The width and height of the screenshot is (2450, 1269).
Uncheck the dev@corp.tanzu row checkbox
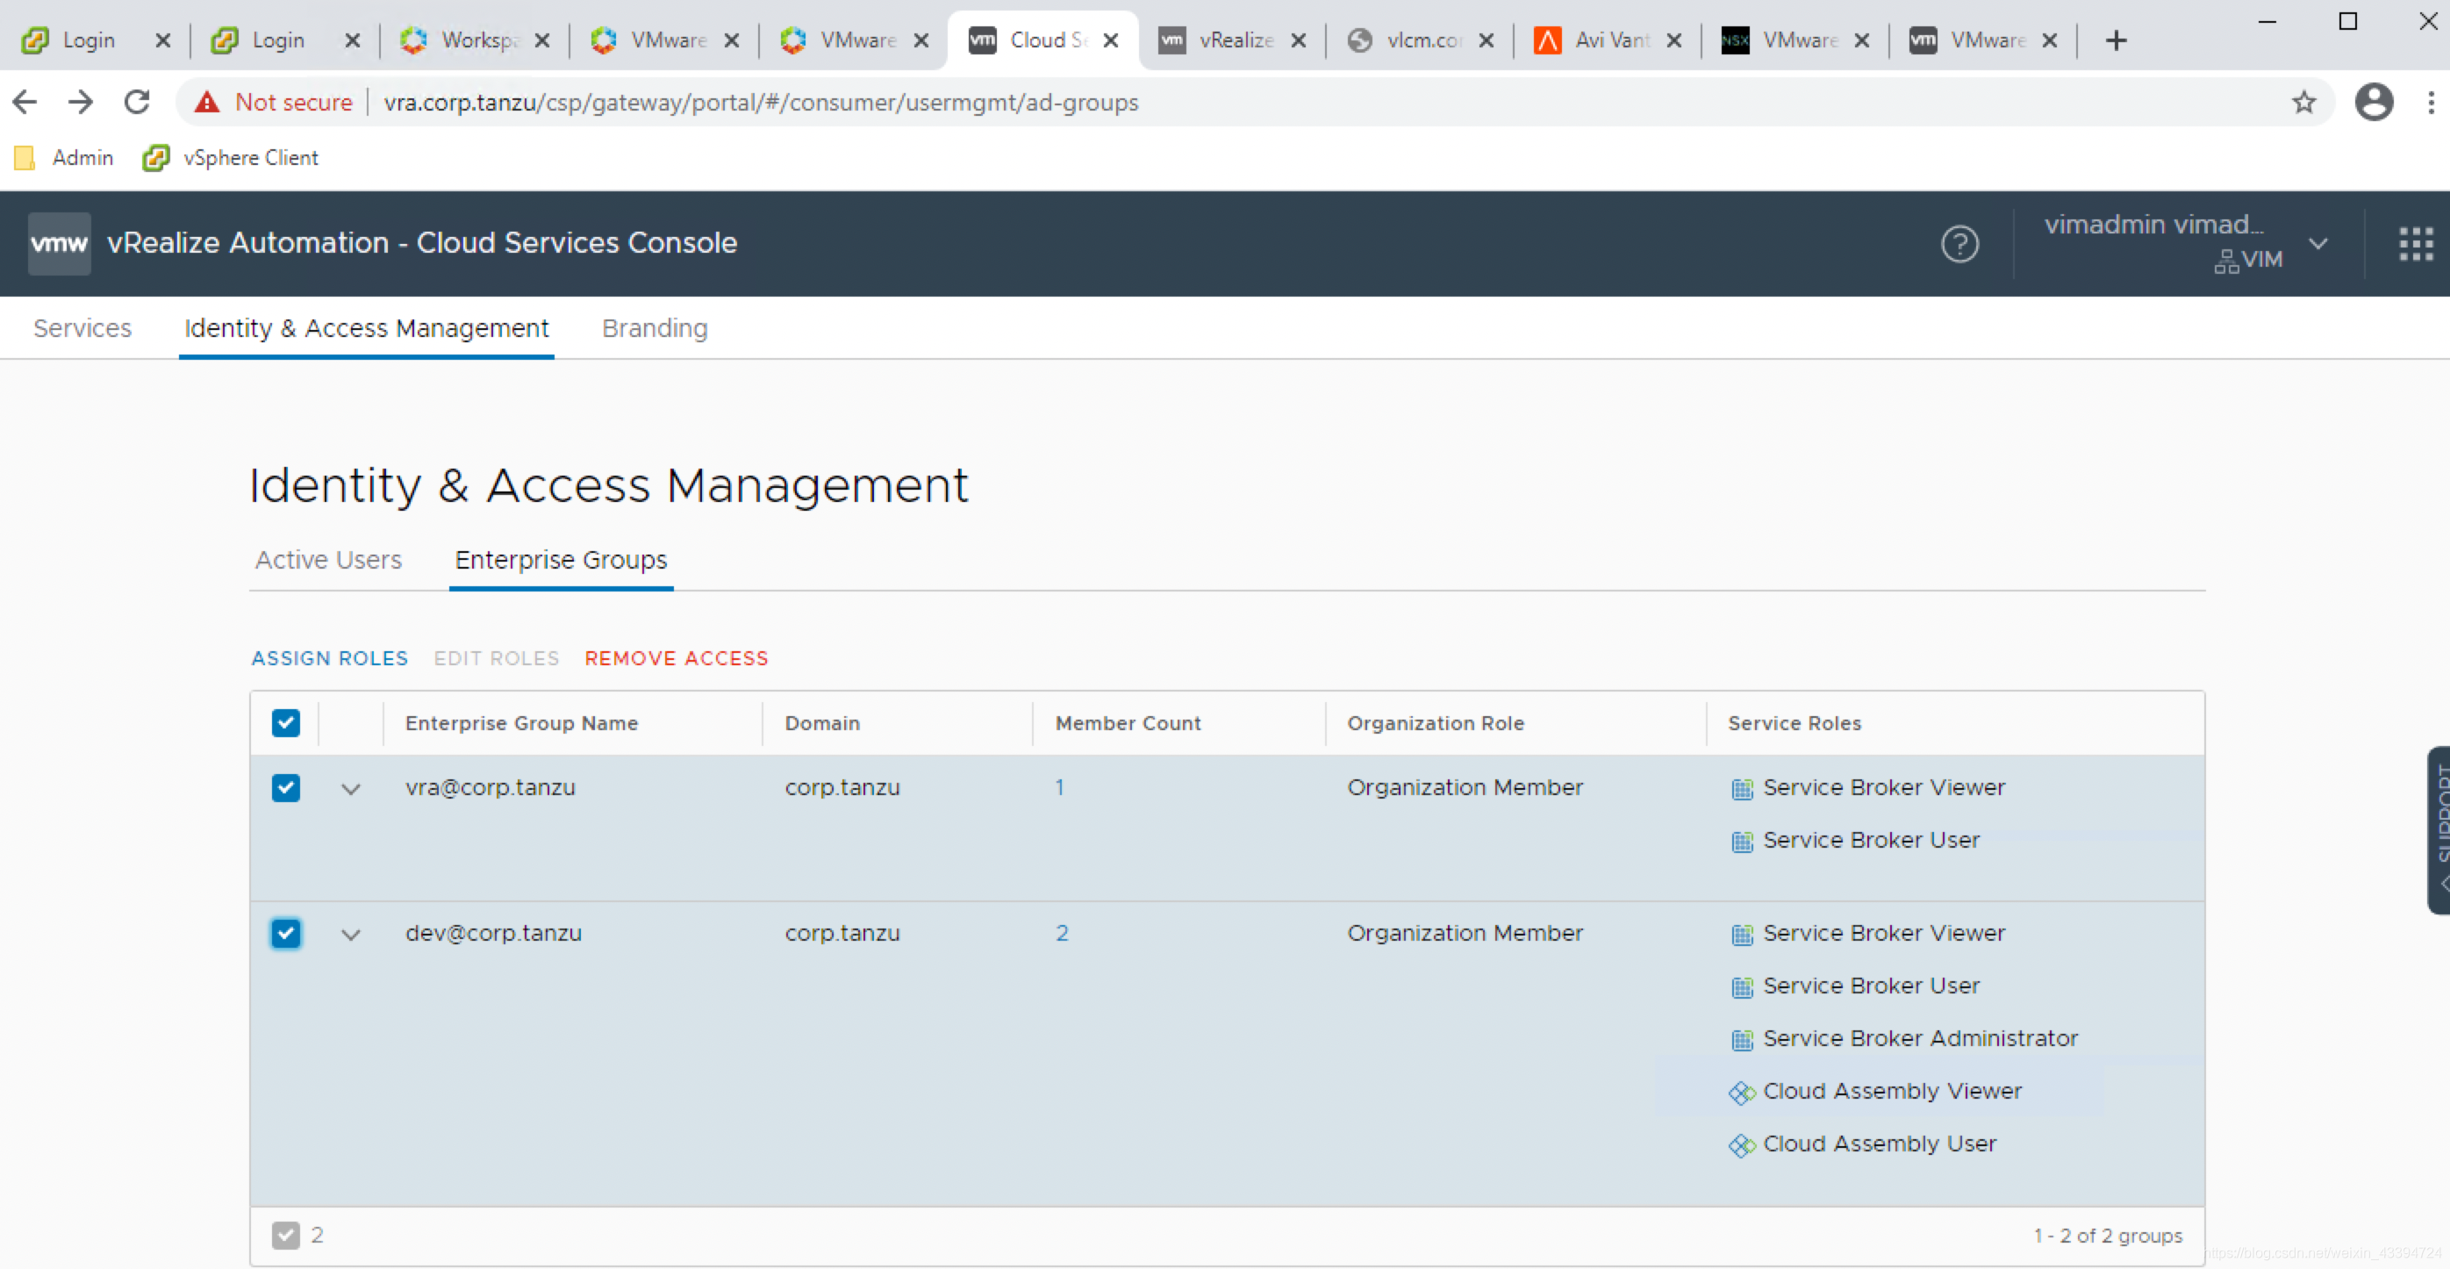285,933
